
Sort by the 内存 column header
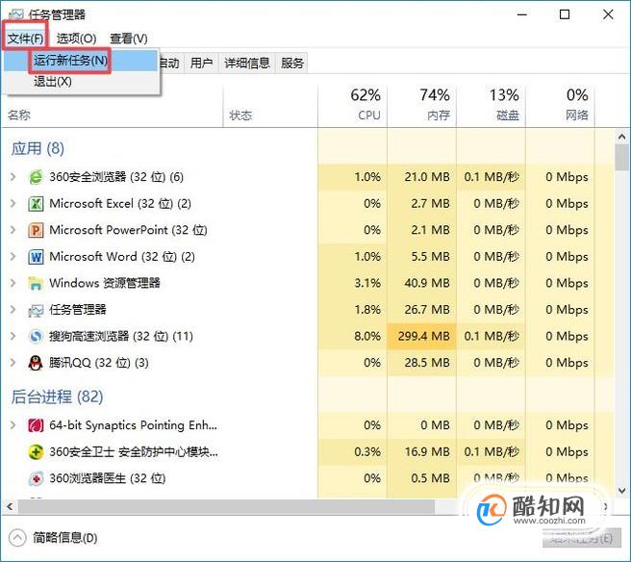coord(421,106)
